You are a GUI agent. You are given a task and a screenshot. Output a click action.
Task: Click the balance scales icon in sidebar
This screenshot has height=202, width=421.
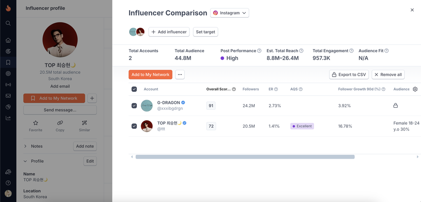[8, 172]
